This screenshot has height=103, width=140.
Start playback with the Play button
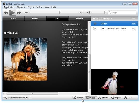(13, 13)
